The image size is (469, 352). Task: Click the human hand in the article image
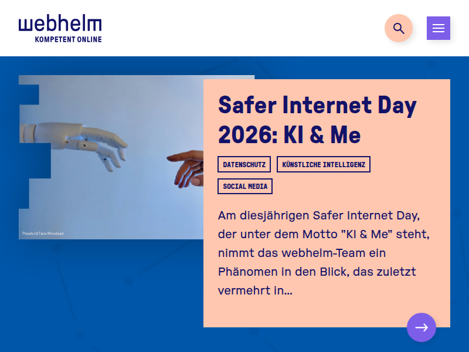[186, 166]
